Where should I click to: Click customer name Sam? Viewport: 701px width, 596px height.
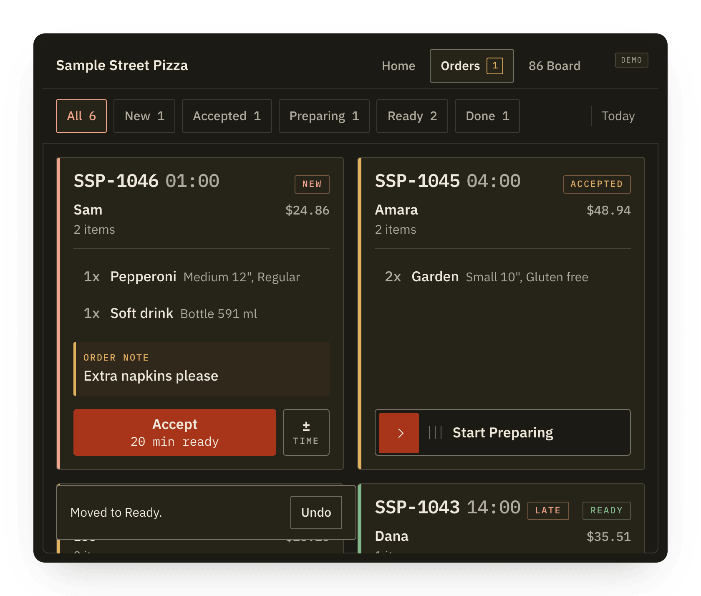[88, 210]
